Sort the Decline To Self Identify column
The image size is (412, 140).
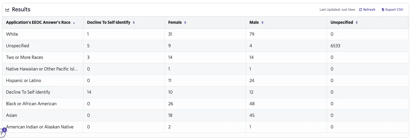(134, 23)
